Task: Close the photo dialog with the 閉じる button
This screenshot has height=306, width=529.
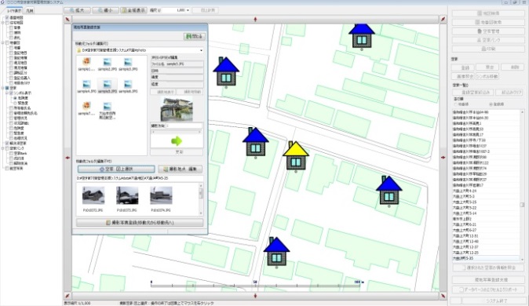Action: coord(195,36)
